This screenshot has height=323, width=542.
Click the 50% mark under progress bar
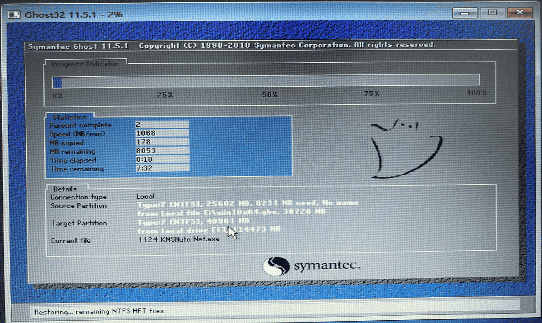tap(269, 94)
